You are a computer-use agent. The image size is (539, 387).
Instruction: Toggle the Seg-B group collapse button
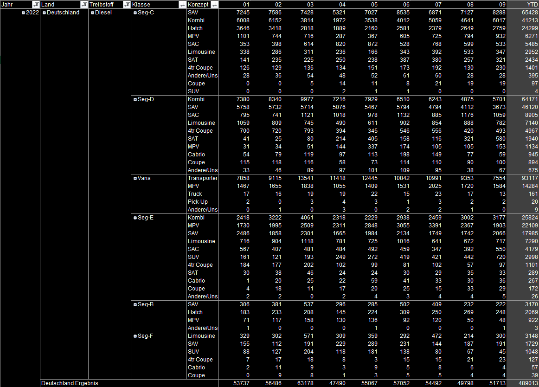135,304
